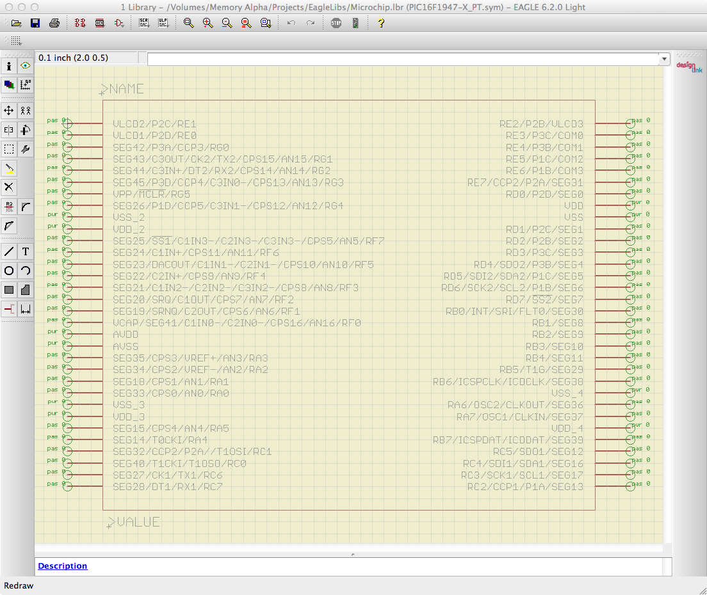Click the coordinate readout '0.1 inch (2.0 0.5)'
Viewport: 707px width, 595px height.
(x=74, y=58)
